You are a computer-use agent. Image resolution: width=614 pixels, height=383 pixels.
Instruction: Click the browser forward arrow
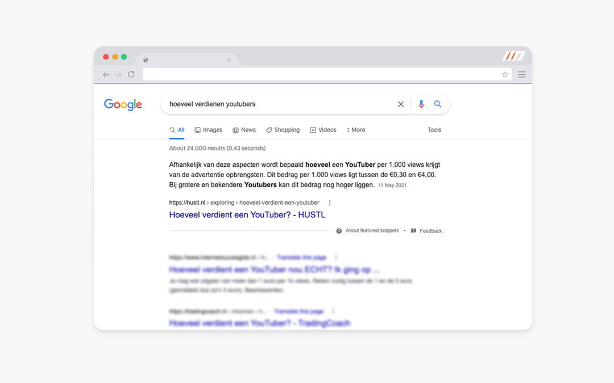(x=118, y=75)
